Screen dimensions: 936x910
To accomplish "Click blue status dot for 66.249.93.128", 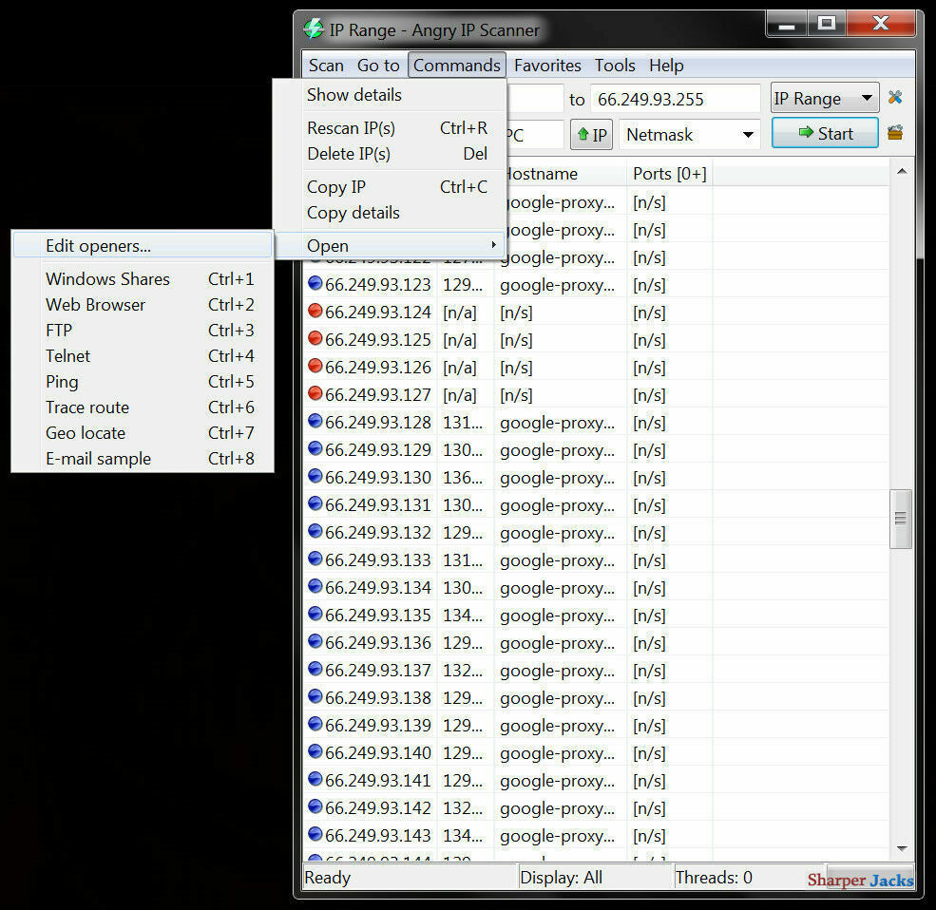I will 315,422.
